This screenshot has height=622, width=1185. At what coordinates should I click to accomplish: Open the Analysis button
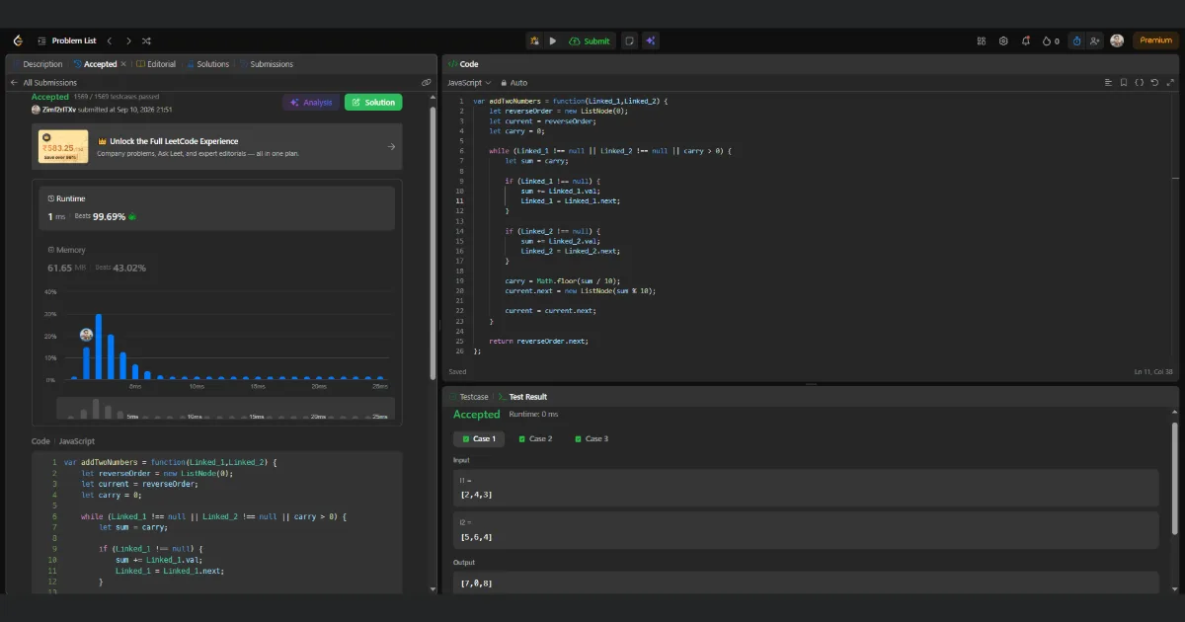click(x=310, y=102)
